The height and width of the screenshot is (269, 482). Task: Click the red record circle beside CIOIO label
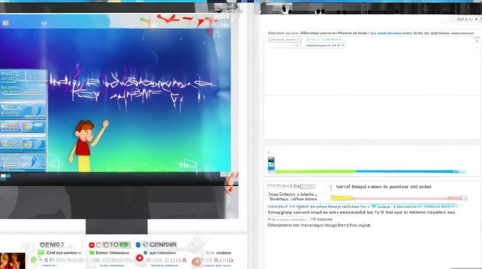pyautogui.click(x=91, y=245)
